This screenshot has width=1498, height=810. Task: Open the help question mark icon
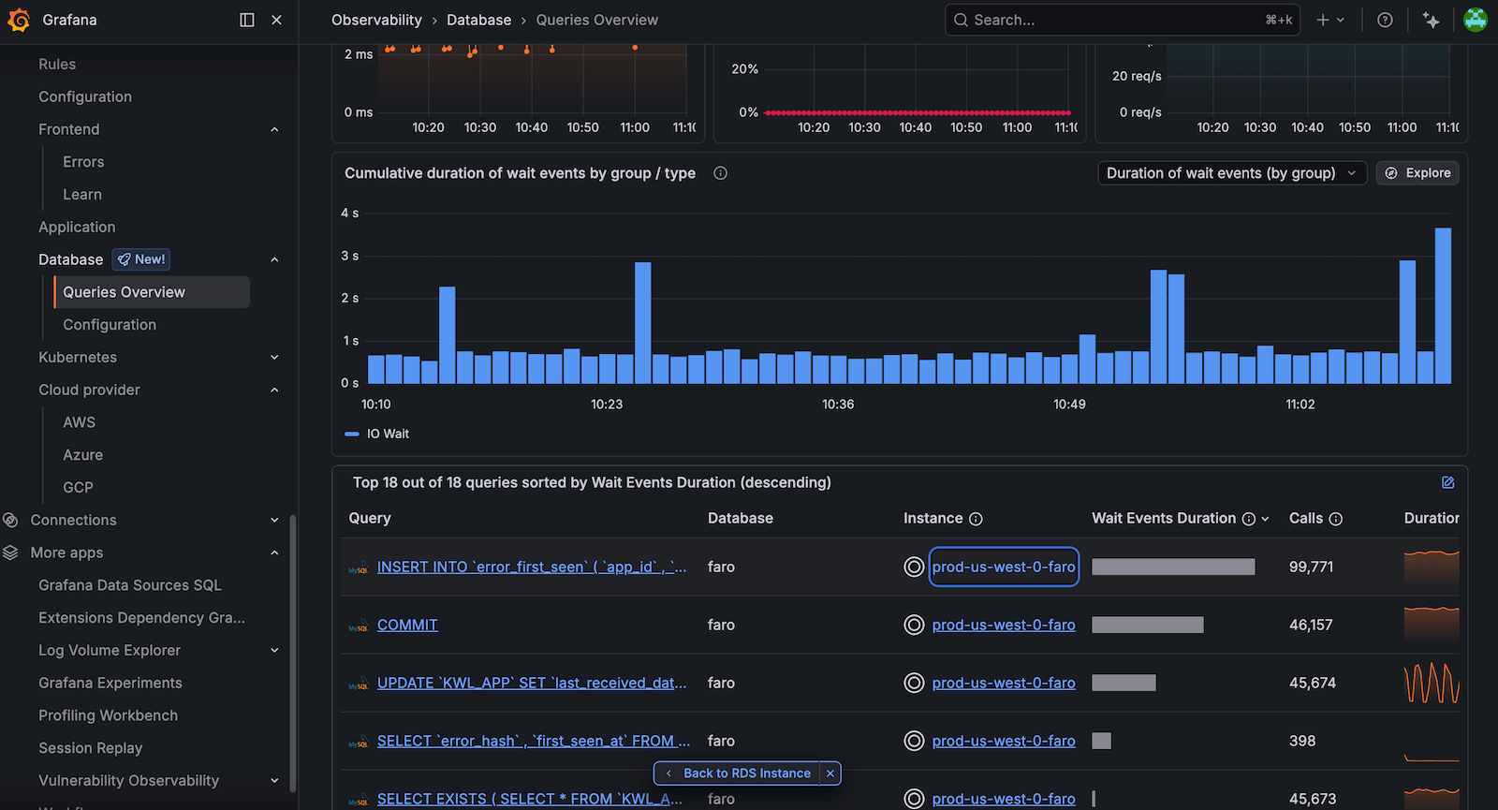(x=1385, y=20)
